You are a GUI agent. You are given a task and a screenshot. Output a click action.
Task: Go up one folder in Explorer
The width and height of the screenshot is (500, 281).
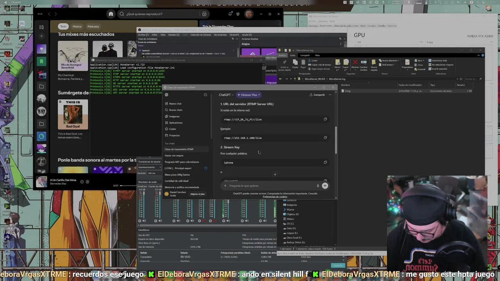(x=295, y=79)
